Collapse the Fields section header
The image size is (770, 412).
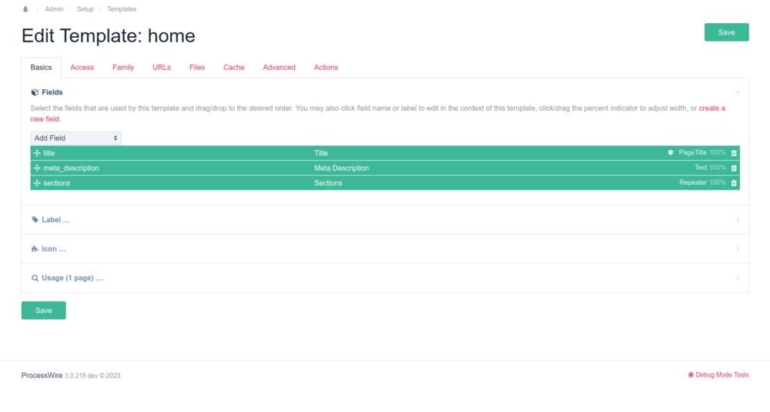pyautogui.click(x=52, y=92)
